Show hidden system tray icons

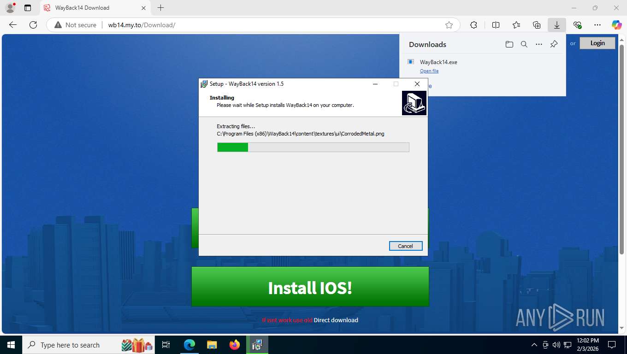pyautogui.click(x=534, y=345)
